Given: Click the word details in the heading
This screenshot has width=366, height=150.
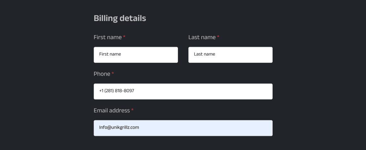Looking at the screenshot, I should pos(133,18).
